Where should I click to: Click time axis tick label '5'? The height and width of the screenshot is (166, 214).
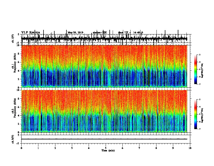[x=106, y=148]
